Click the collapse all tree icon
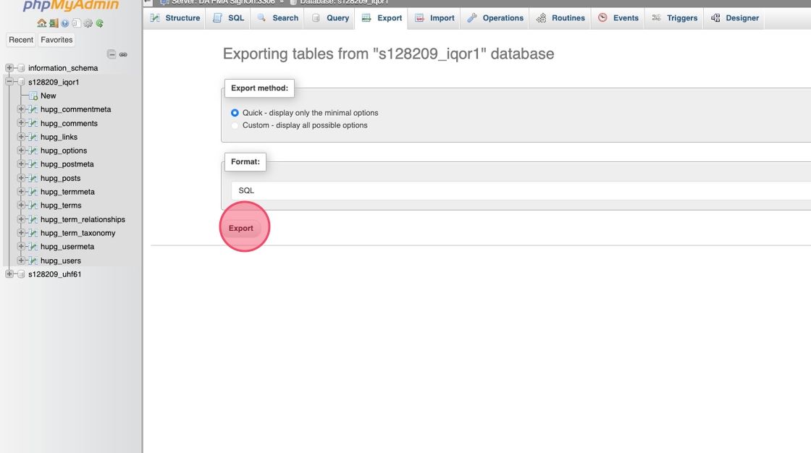Image resolution: width=811 pixels, height=453 pixels. [x=112, y=54]
